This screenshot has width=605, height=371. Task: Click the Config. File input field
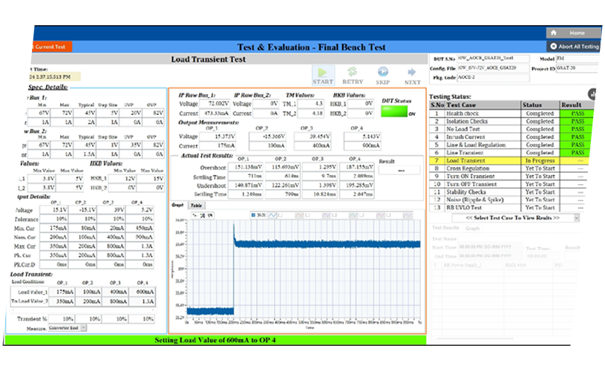pyautogui.click(x=493, y=68)
